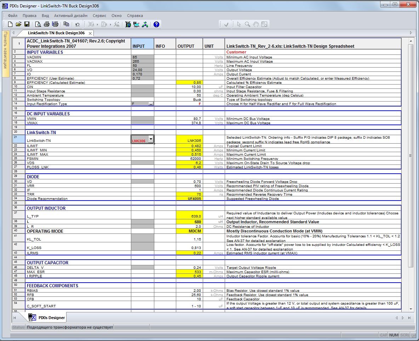Click the VO input cell showing 24,00

pyautogui.click(x=142, y=70)
